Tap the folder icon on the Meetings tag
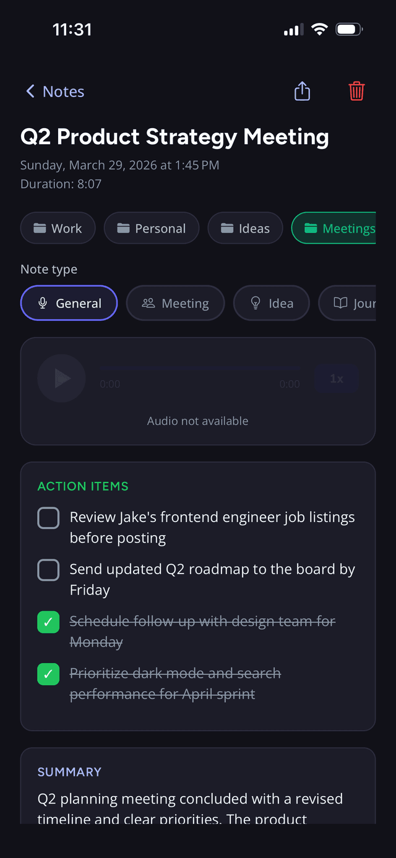 pos(312,228)
